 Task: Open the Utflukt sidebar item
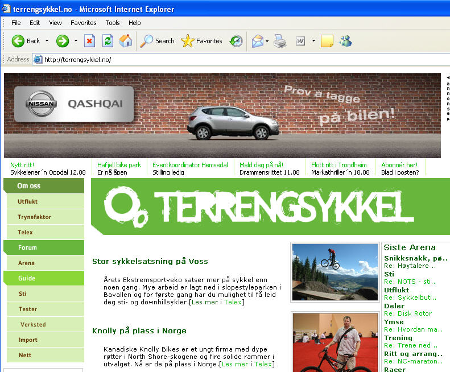tap(46, 201)
